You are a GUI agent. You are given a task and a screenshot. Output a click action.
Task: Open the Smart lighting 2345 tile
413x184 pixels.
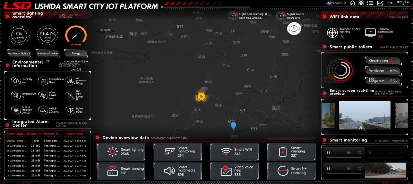point(121,152)
